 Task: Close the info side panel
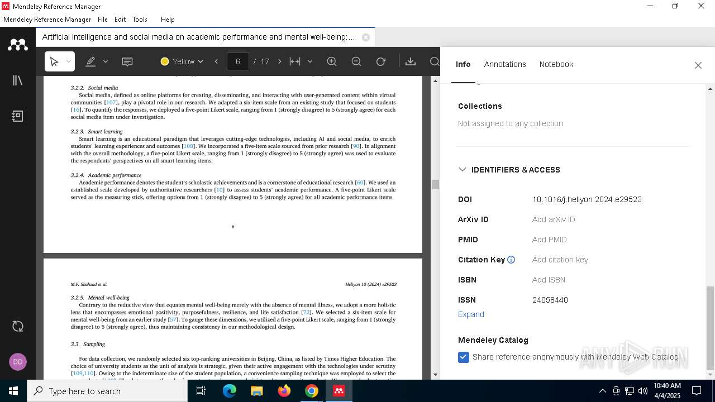pyautogui.click(x=698, y=65)
